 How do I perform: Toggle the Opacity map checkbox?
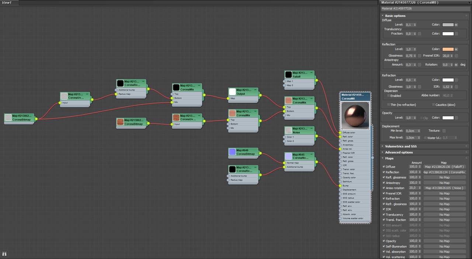384,241
